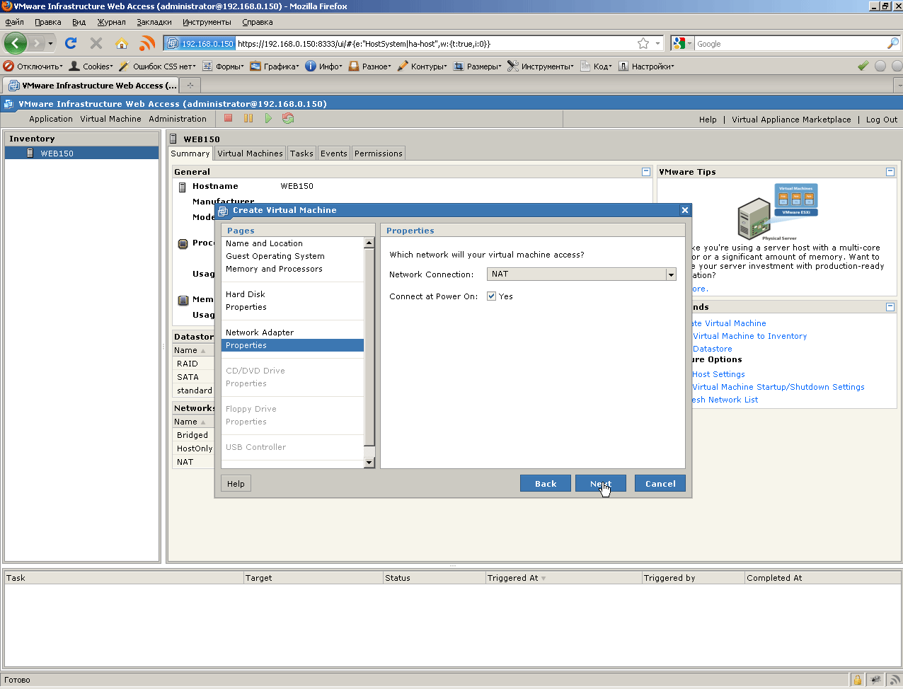This screenshot has height=689, width=903.
Task: Collapse the General panel
Action: pyautogui.click(x=646, y=172)
